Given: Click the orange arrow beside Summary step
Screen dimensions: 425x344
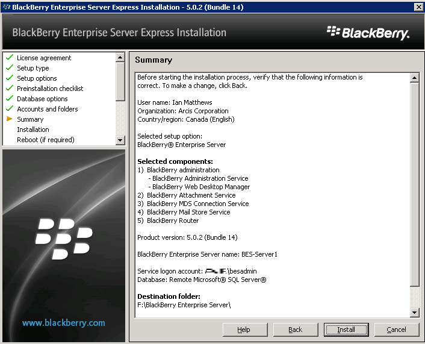Looking at the screenshot, I should (x=10, y=119).
